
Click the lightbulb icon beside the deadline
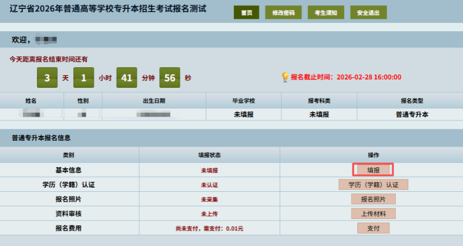tap(285, 77)
